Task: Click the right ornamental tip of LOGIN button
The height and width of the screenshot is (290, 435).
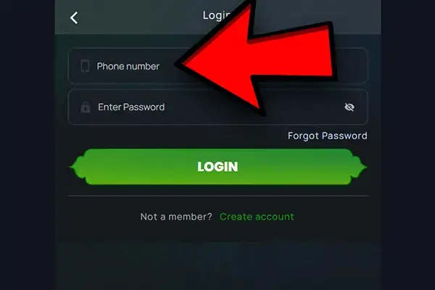Action: [360, 167]
